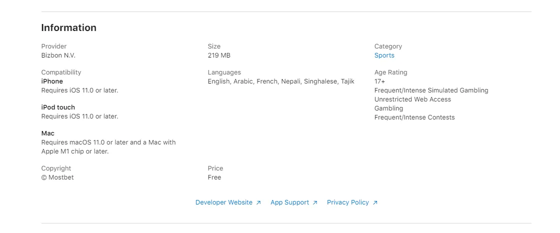
Task: Click the arrow icon beside Privacy Policy
Action: click(375, 203)
